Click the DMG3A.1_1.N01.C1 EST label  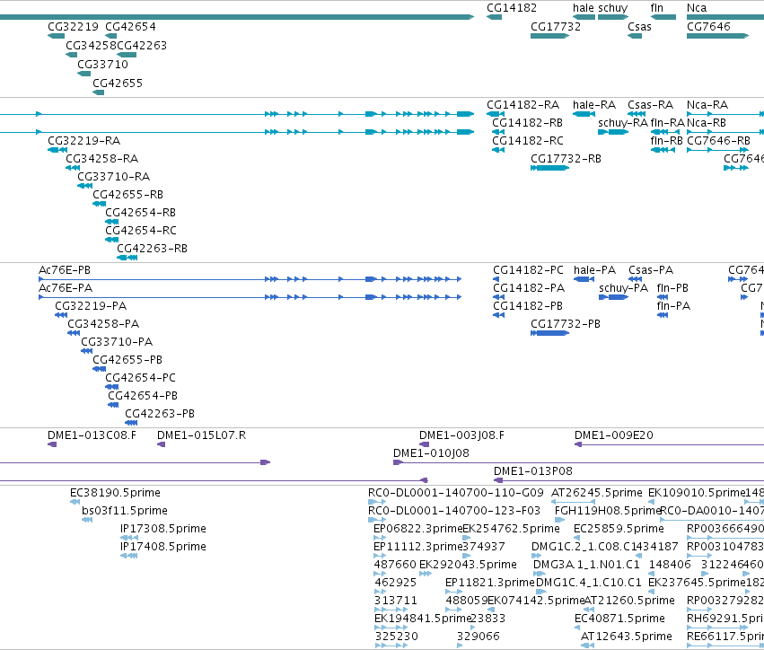(x=586, y=565)
